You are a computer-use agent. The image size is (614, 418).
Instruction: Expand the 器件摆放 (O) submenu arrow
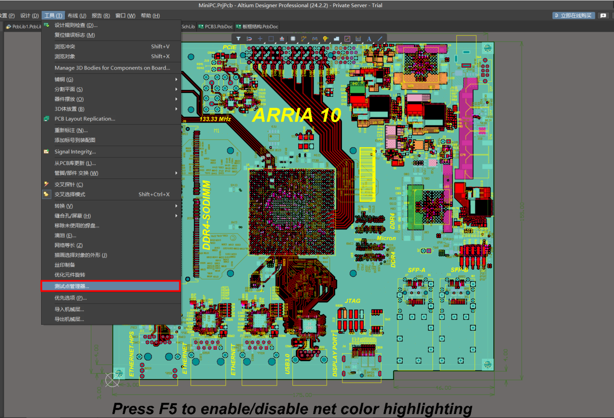tap(176, 99)
